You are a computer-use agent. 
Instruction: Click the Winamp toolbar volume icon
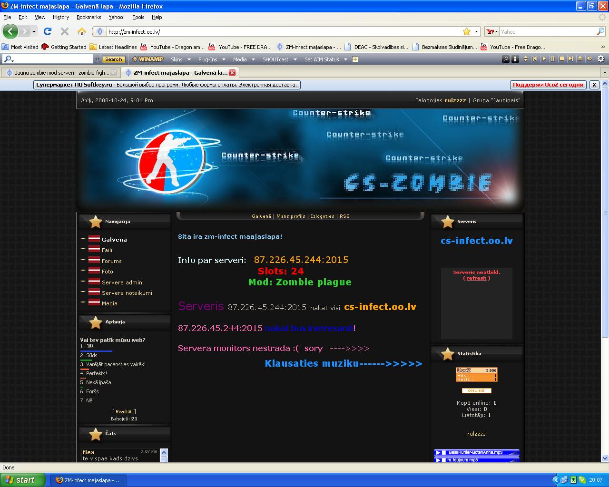(589, 59)
